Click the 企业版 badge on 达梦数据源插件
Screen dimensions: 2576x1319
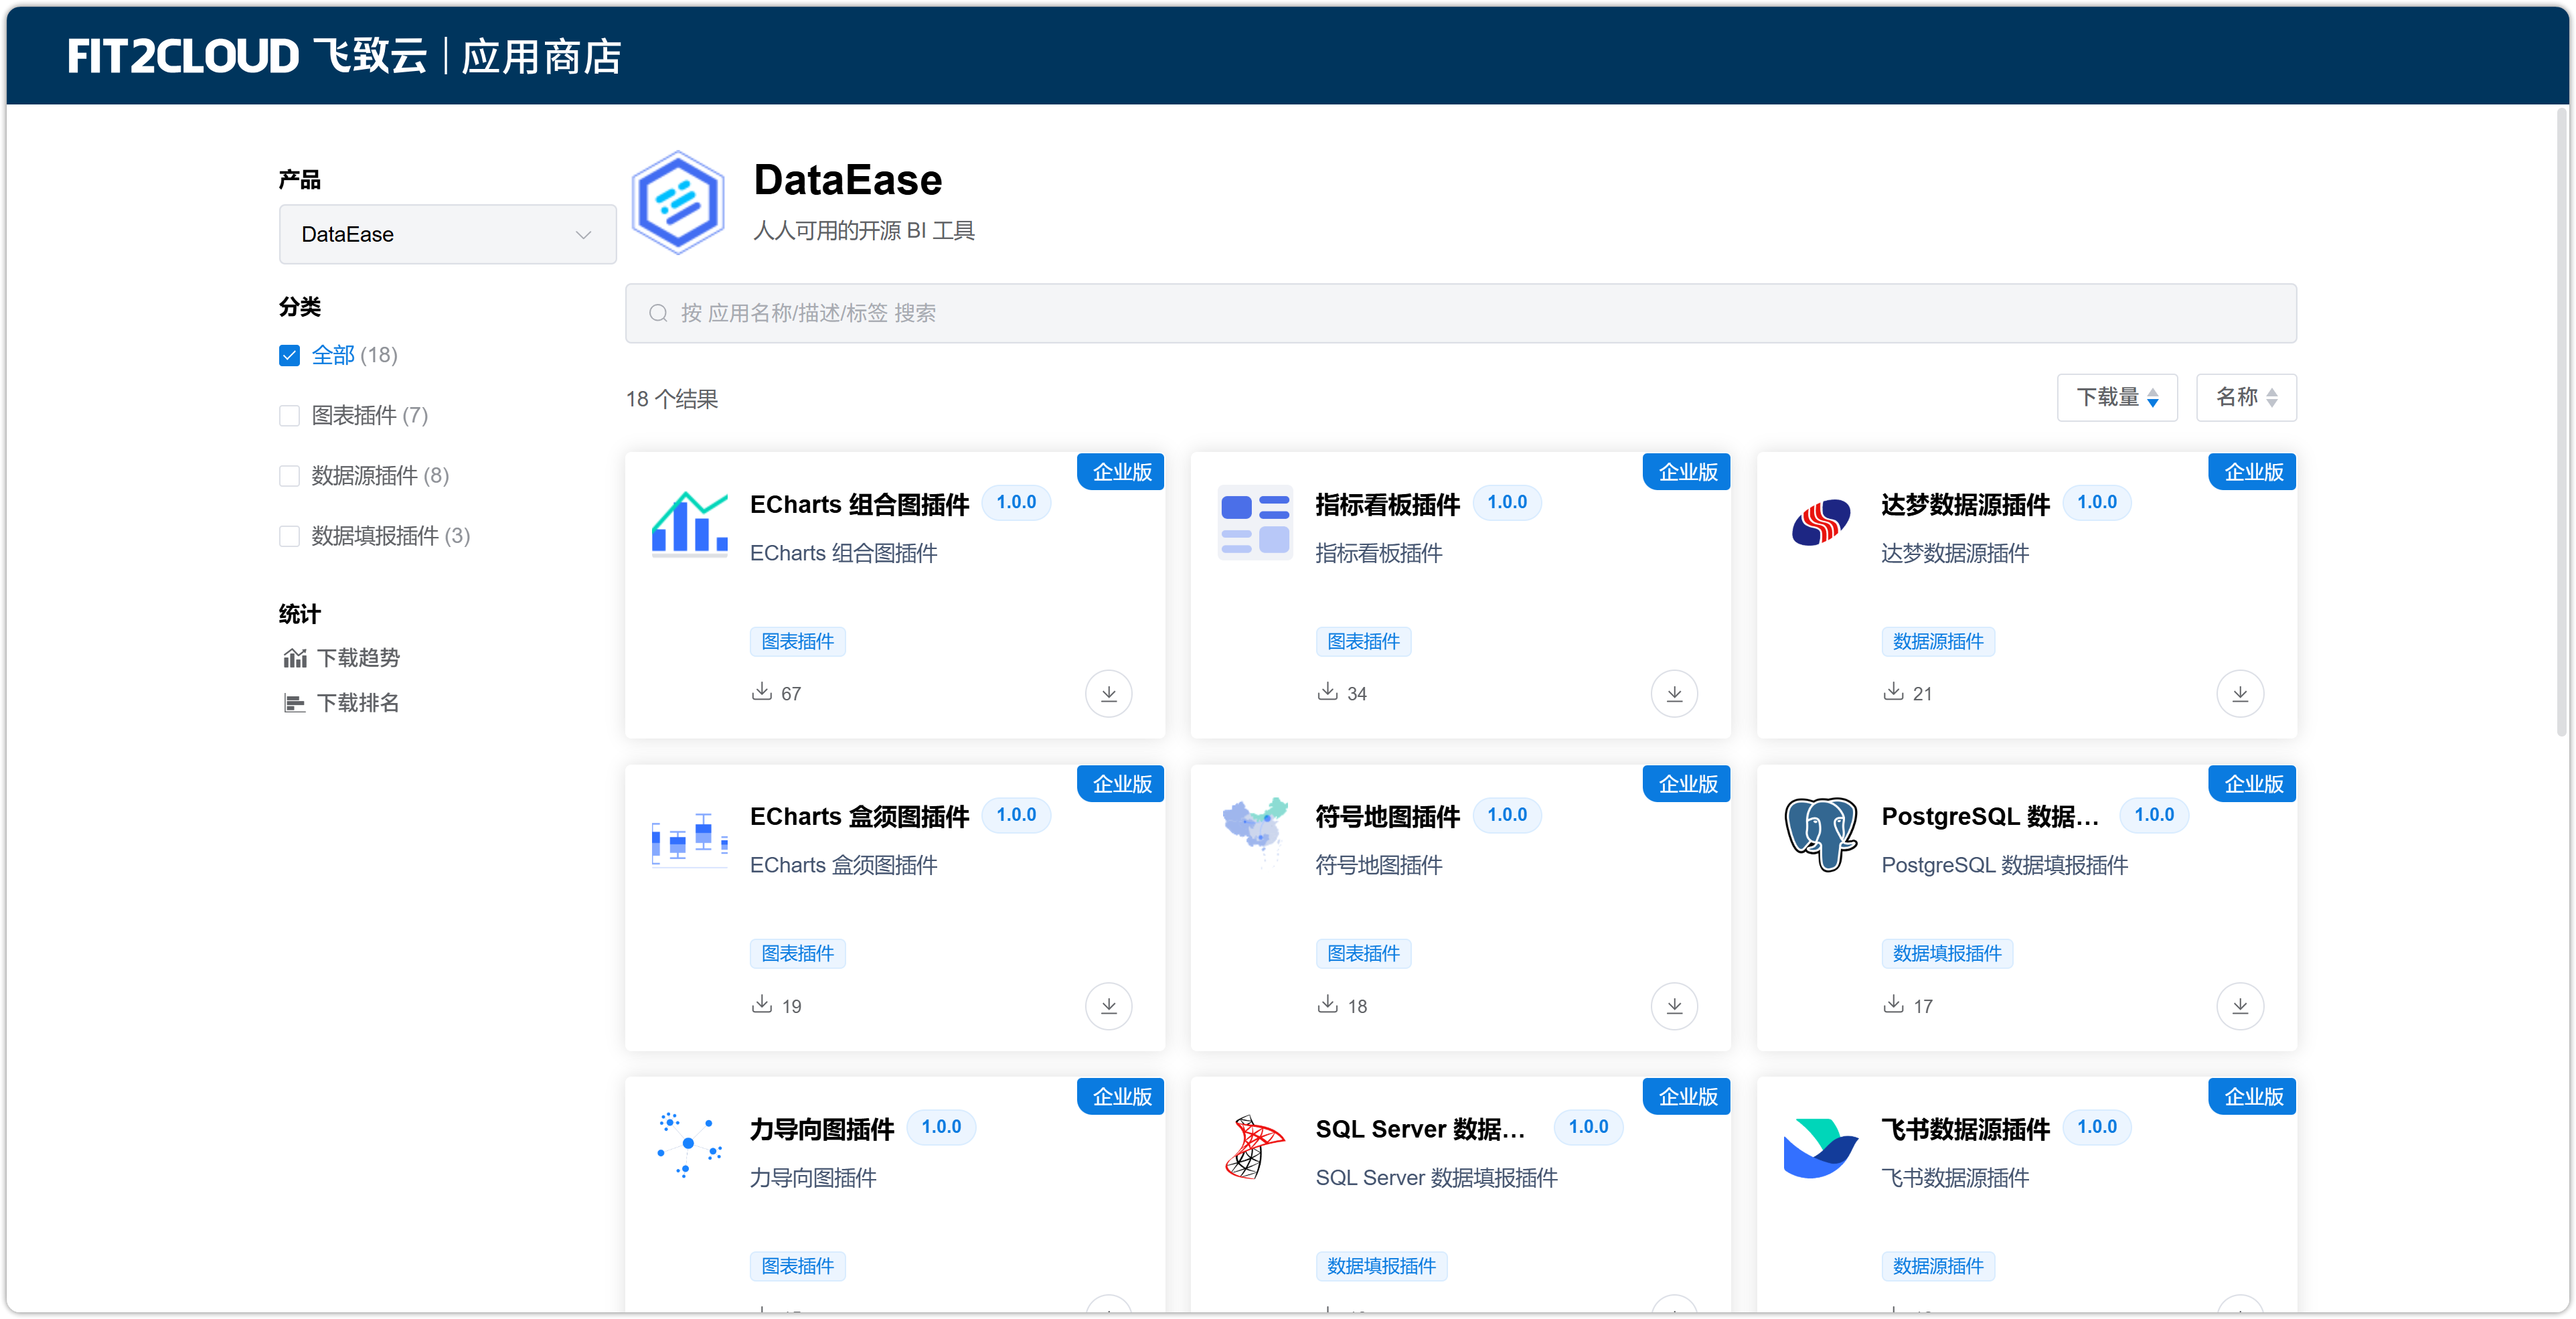coord(2253,472)
